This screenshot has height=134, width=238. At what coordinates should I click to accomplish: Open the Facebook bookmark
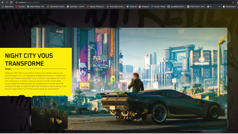coord(131,7)
